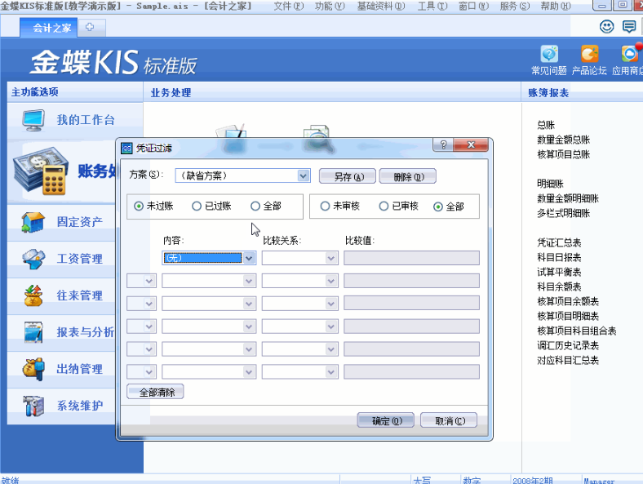Viewport: 643px width, 484px height.
Task: Expand the 比较关系 first row dropdown
Action: 331,258
